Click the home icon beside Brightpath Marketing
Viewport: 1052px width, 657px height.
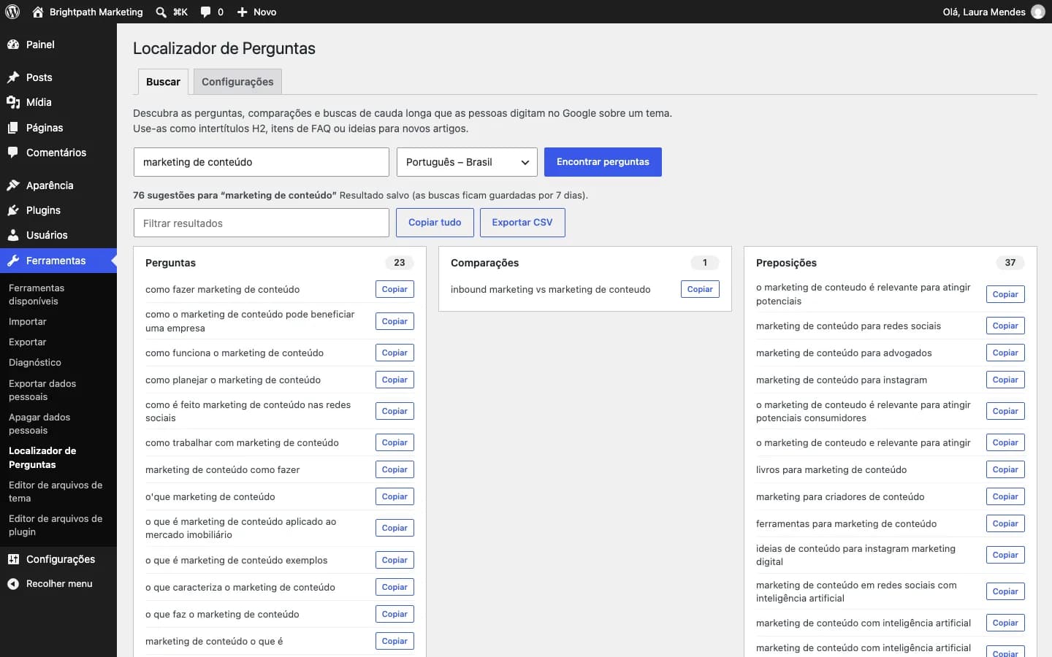click(x=38, y=12)
